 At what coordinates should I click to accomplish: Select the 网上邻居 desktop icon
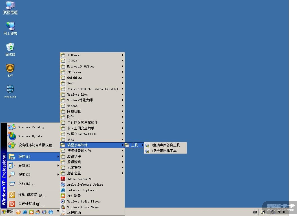(10, 28)
